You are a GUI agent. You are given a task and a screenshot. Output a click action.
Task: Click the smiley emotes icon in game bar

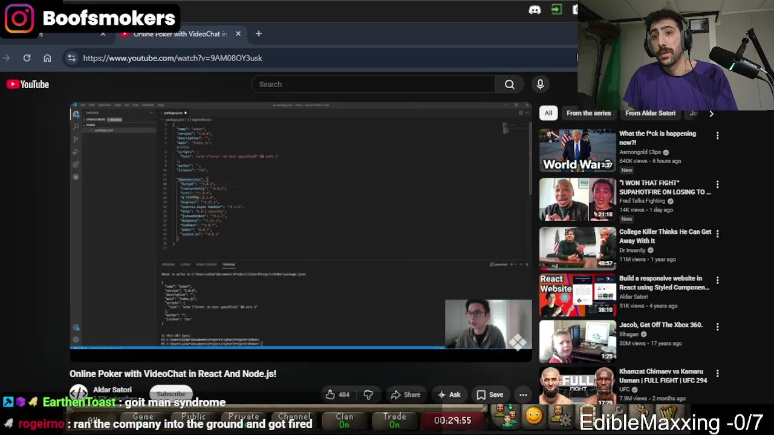tap(533, 416)
